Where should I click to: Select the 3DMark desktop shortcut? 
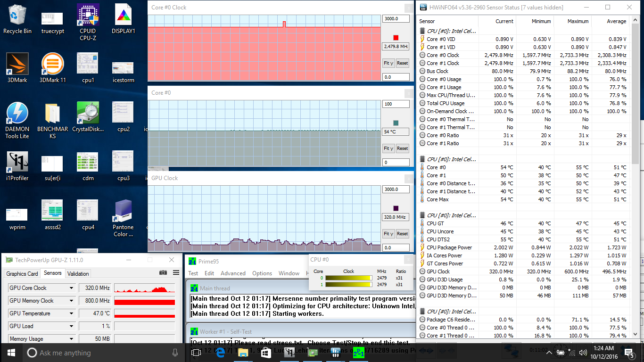tap(17, 68)
